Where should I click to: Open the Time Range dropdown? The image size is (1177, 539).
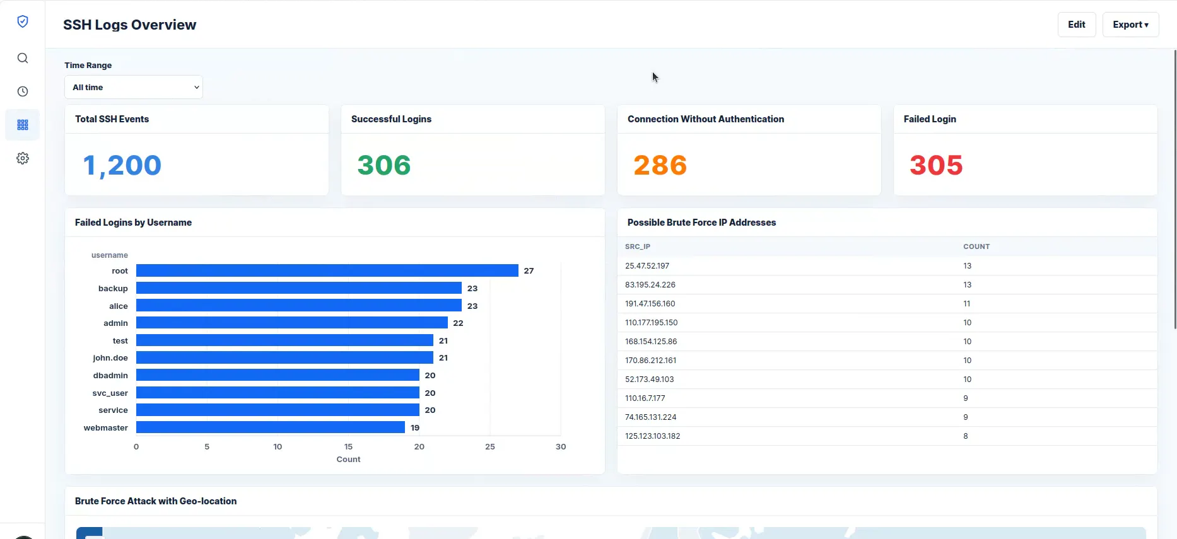point(134,87)
